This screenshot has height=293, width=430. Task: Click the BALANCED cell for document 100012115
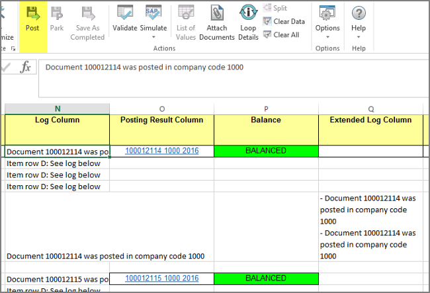(266, 278)
